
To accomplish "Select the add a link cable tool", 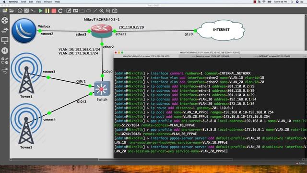I will click(5, 71).
